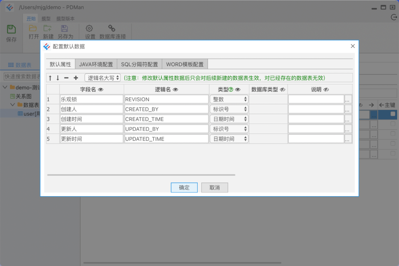Viewport: 399px width, 266px height.
Task: Move row up with up arrow
Action: coord(50,78)
